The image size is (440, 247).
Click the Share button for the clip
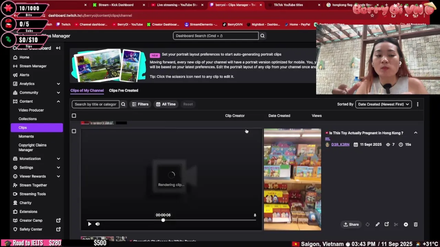351,224
